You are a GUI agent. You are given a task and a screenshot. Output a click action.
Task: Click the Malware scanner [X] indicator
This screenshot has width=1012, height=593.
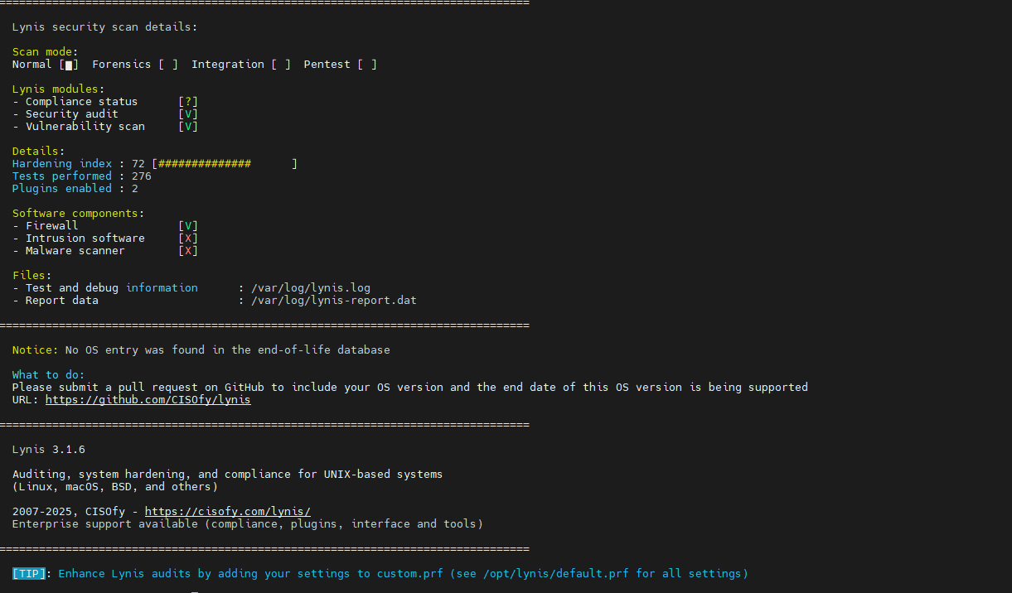coord(188,251)
